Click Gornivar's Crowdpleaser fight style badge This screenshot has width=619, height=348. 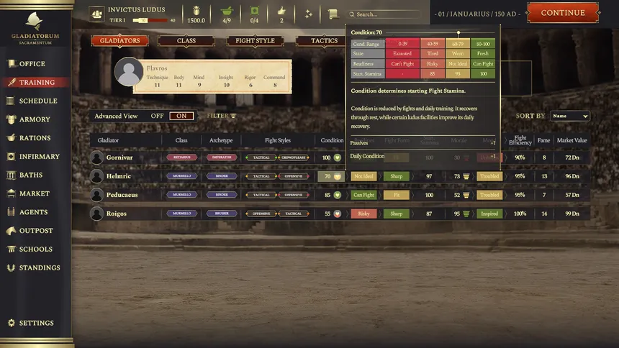click(294, 157)
